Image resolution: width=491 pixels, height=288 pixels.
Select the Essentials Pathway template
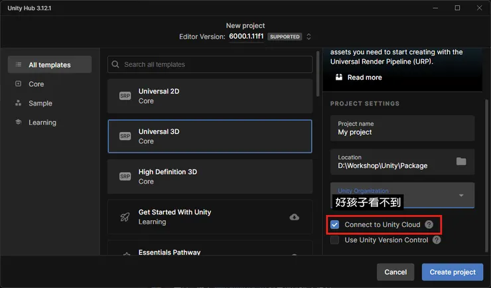click(210, 248)
